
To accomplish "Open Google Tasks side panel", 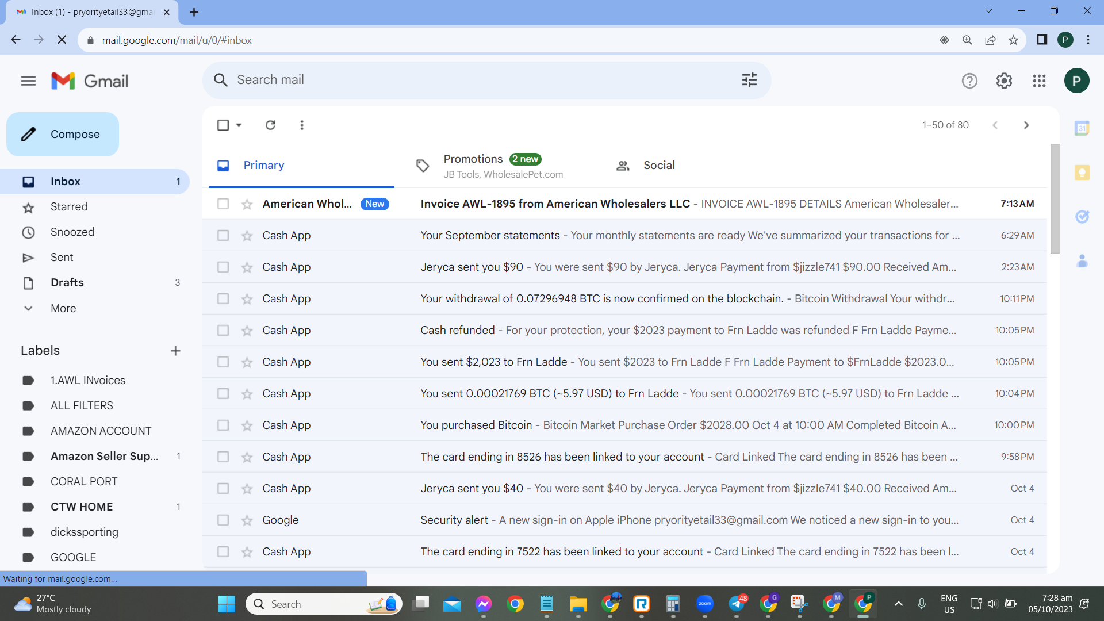I will (x=1082, y=217).
